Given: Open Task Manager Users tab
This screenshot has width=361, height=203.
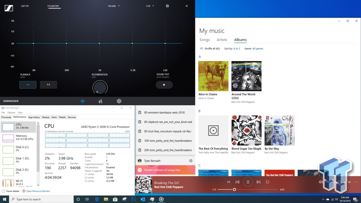Looking at the screenshot, I should (54, 117).
